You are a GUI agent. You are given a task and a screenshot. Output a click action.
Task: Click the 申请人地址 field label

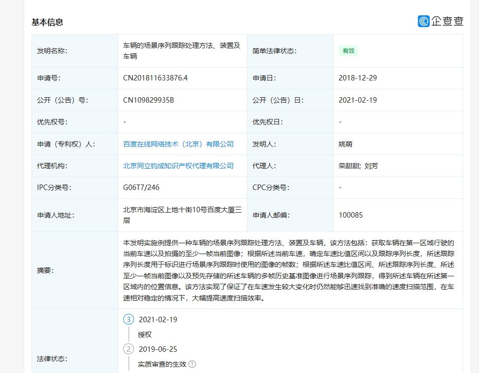pos(56,215)
